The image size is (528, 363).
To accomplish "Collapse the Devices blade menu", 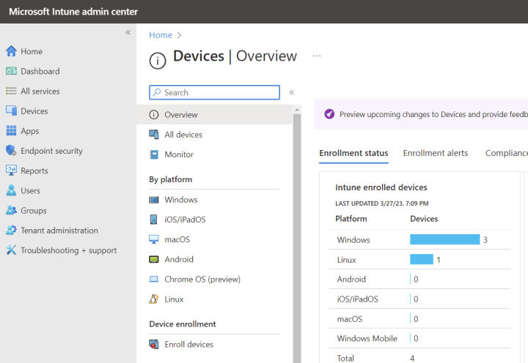I will coord(291,92).
